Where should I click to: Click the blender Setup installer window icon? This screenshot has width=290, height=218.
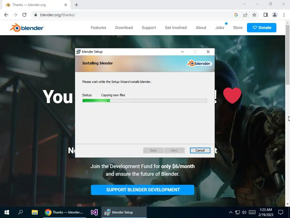click(x=78, y=52)
